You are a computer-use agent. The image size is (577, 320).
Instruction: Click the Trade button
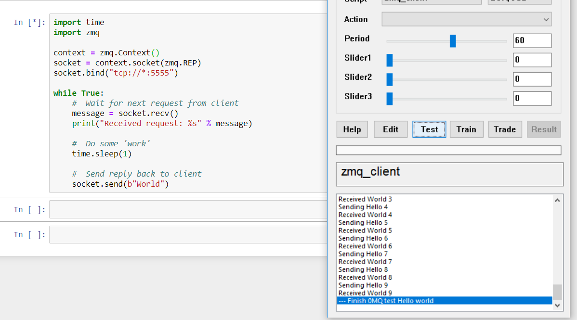(504, 129)
